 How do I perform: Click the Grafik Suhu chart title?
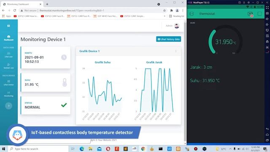tap(103, 62)
